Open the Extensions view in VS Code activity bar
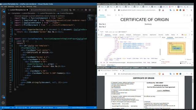Screen dimensions: 196x110 pyautogui.click(x=3, y=42)
